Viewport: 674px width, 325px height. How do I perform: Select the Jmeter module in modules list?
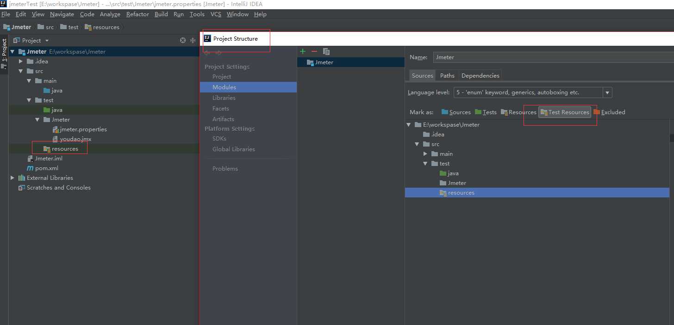(351, 62)
